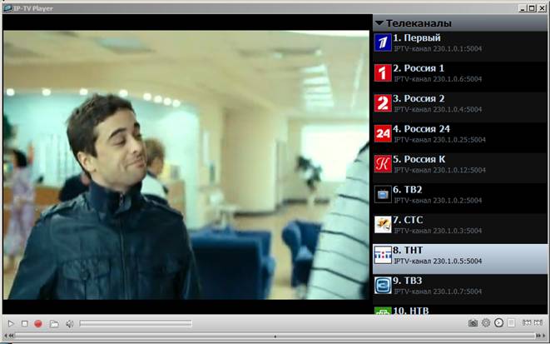This screenshot has width=550, height=344.
Task: Open settings via the gear icon
Action: [x=486, y=322]
